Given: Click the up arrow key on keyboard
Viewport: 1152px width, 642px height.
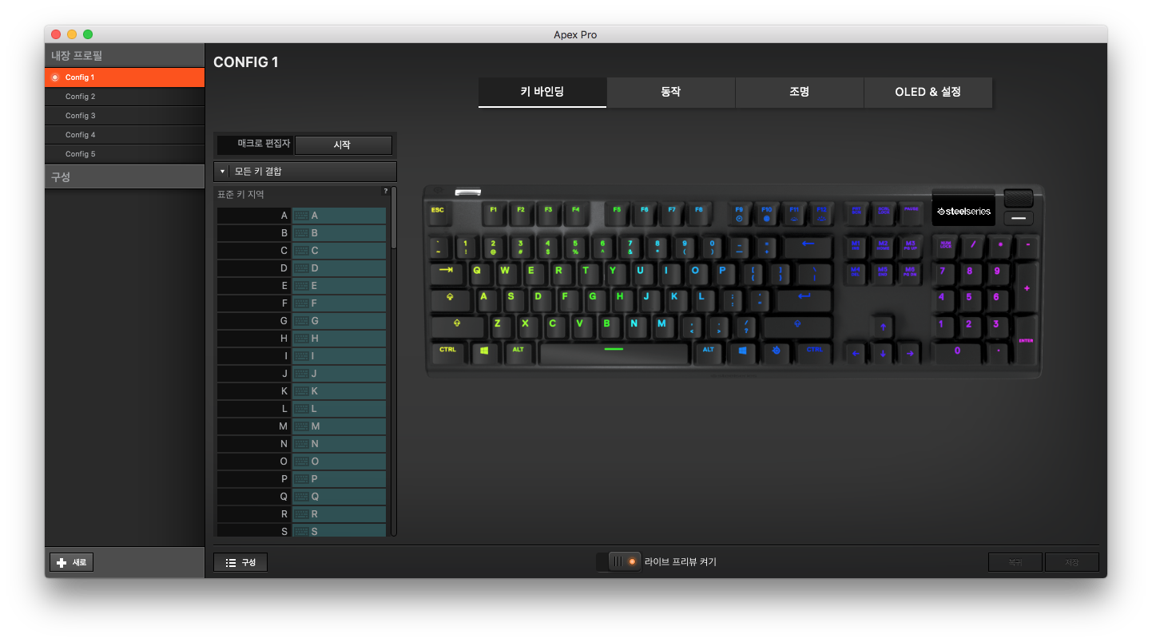Looking at the screenshot, I should (x=883, y=326).
